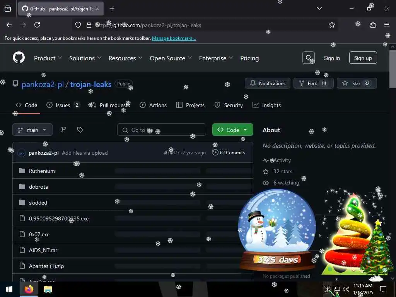Image resolution: width=396 pixels, height=297 pixels.
Task: Expand the Enterprise menu
Action: tap(216, 58)
